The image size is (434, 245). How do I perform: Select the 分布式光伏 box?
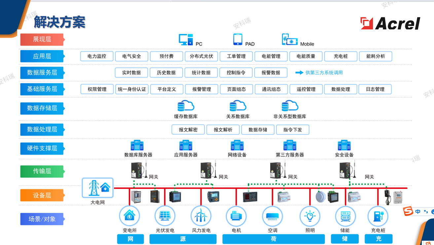(x=201, y=56)
